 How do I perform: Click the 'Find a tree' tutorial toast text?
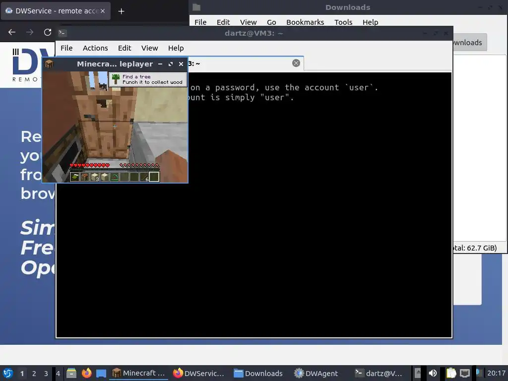tap(136, 76)
